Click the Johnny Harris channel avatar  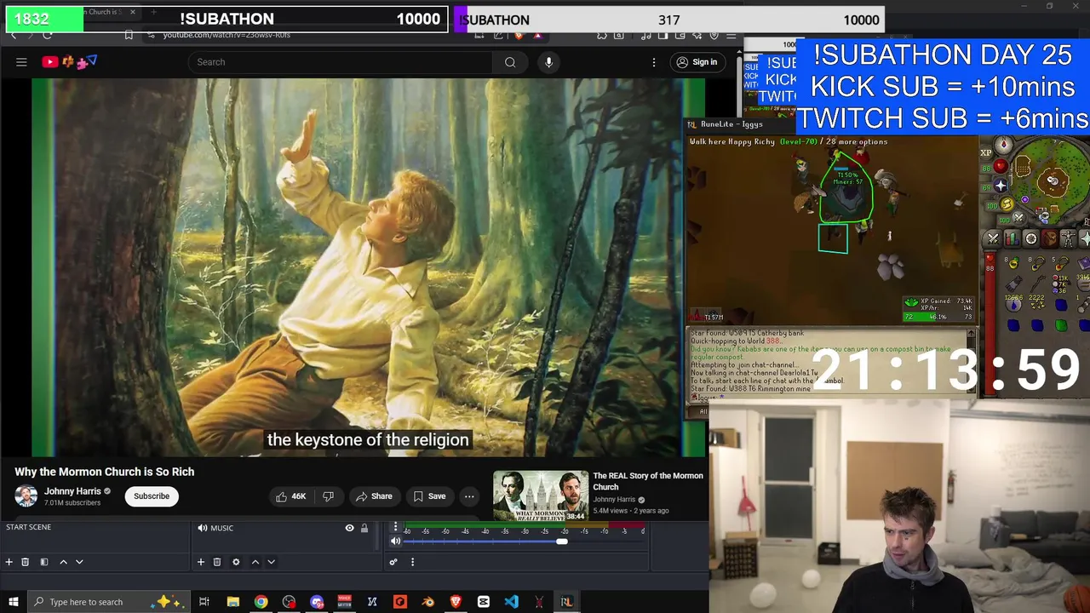point(26,496)
